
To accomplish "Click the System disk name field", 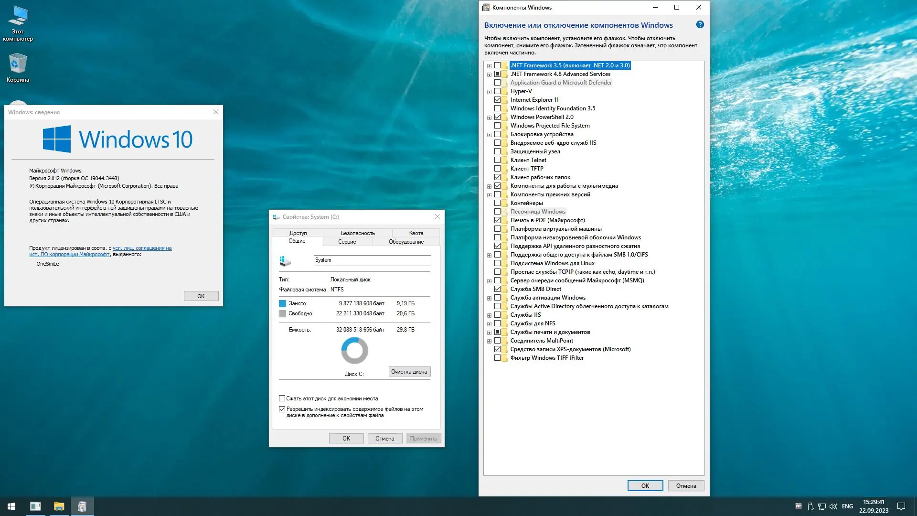I will (x=372, y=260).
